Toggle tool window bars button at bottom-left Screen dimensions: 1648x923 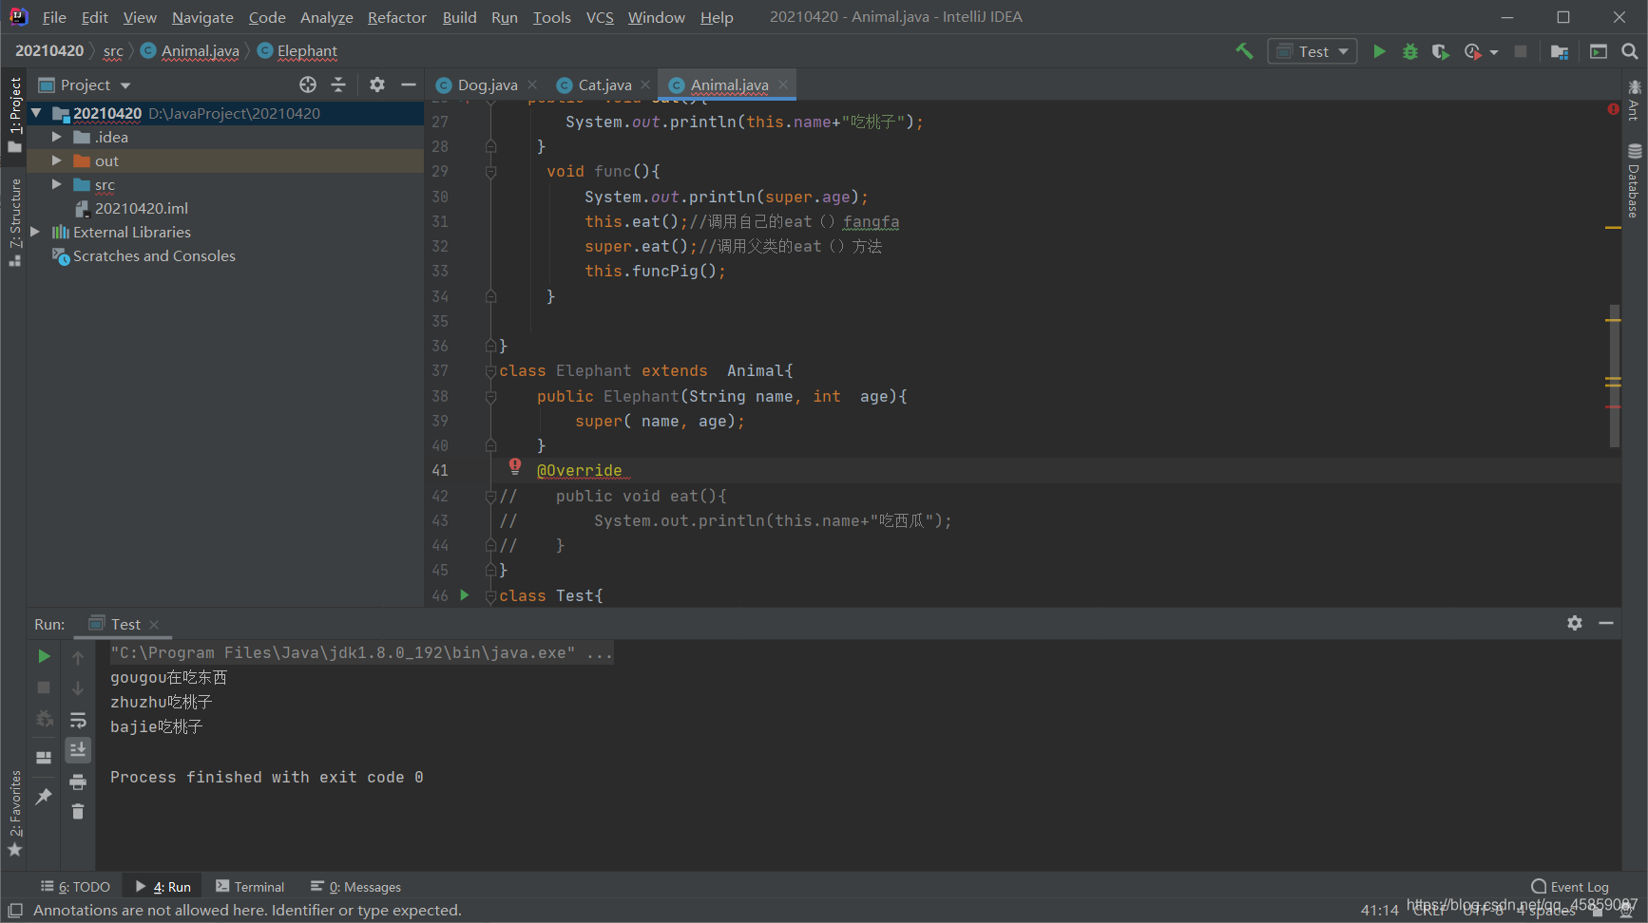click(x=15, y=910)
